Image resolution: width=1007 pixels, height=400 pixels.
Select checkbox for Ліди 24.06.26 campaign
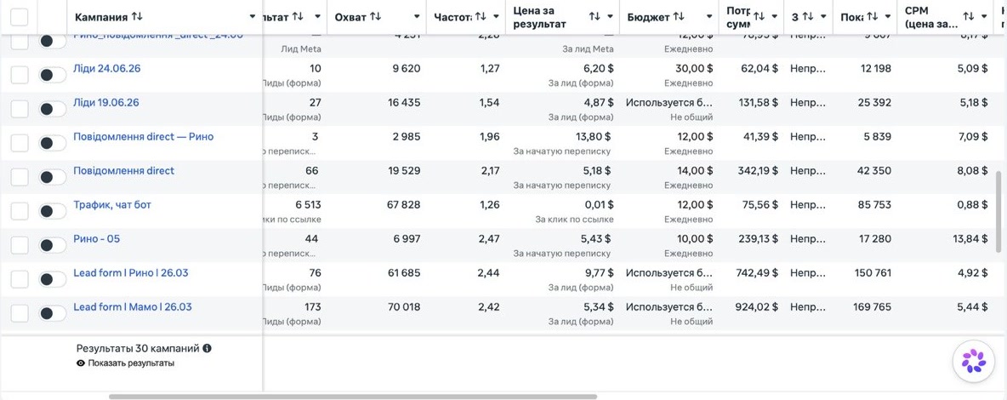click(x=20, y=75)
